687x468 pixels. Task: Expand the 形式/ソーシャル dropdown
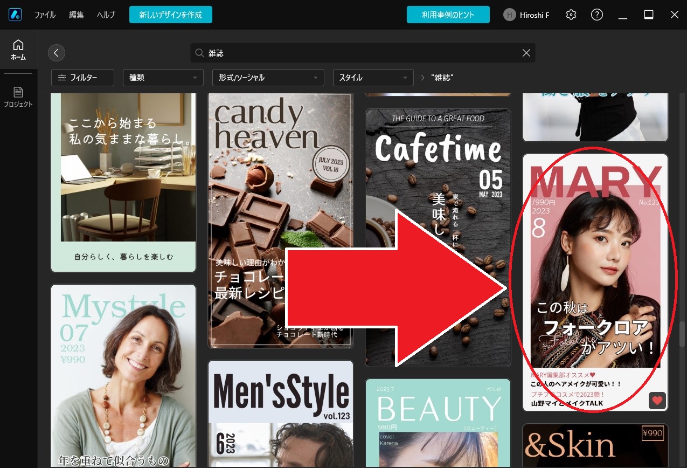pos(268,78)
